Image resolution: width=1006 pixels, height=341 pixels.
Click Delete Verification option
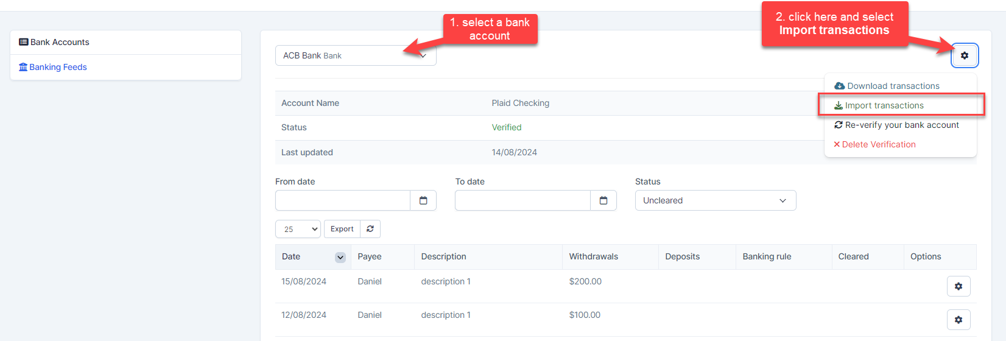(x=878, y=144)
